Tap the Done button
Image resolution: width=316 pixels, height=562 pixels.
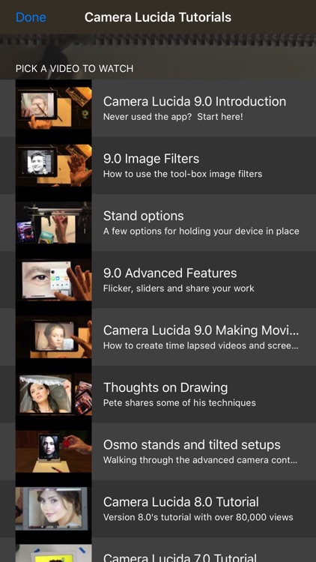click(x=31, y=17)
